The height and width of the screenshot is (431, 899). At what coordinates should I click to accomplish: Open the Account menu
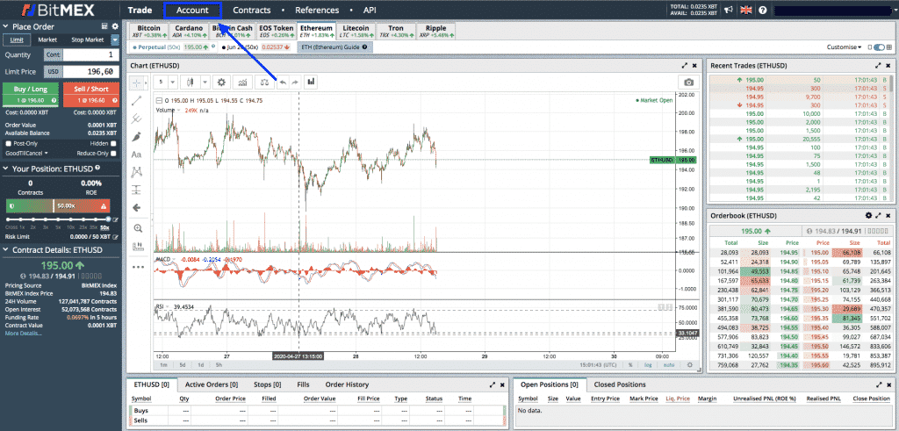tap(192, 11)
